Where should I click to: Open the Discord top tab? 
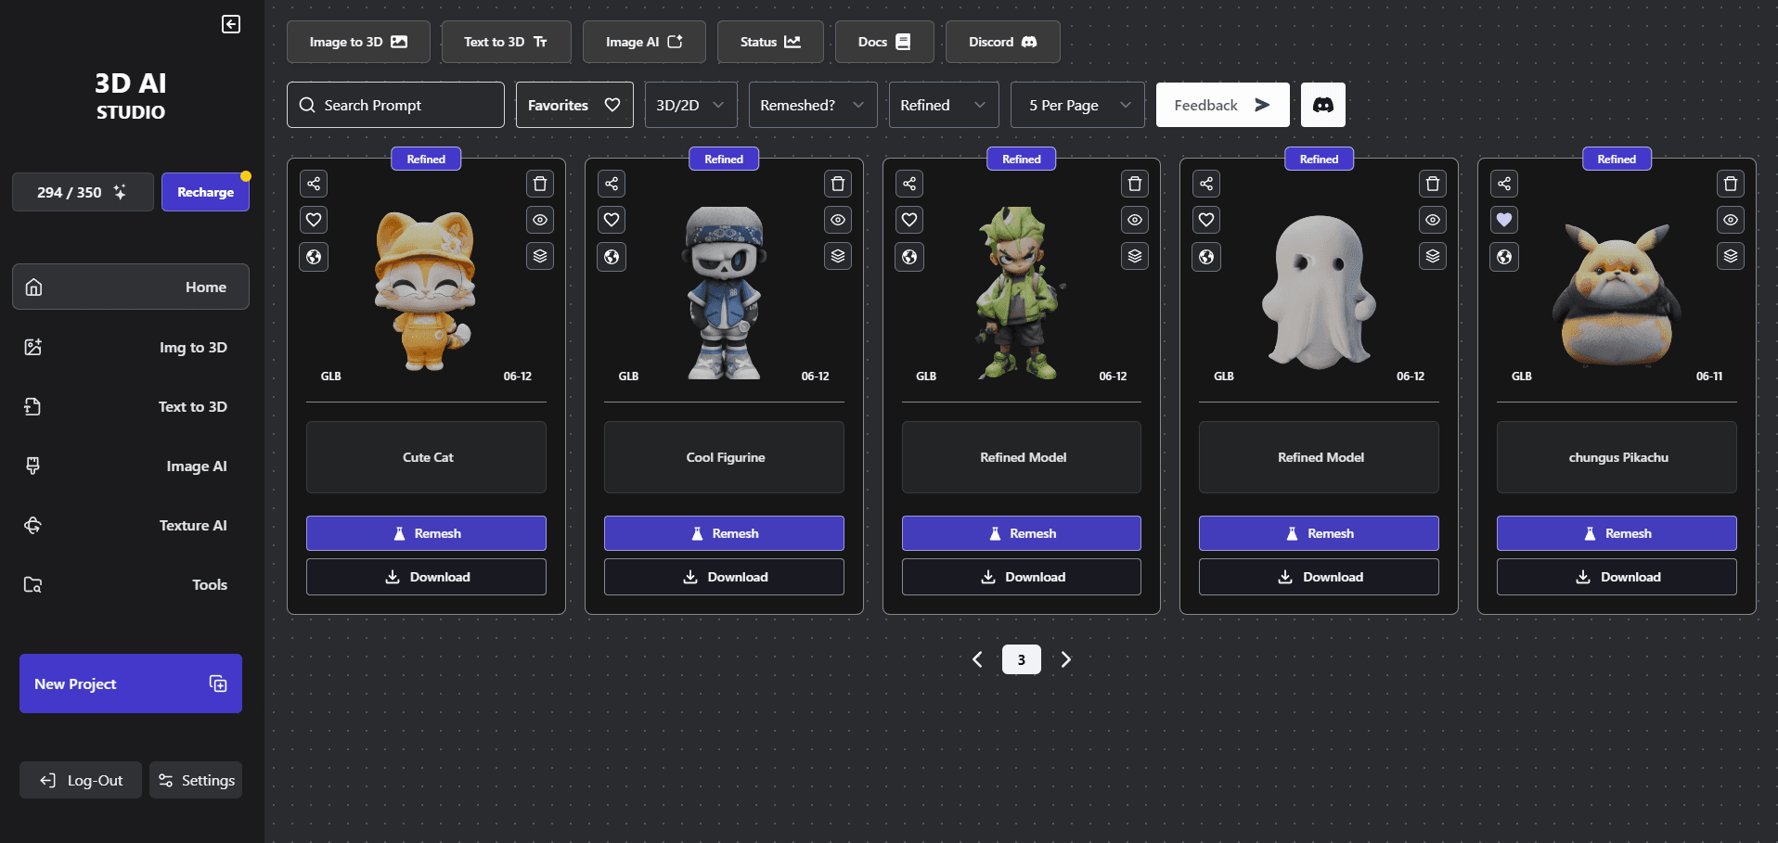[1002, 42]
